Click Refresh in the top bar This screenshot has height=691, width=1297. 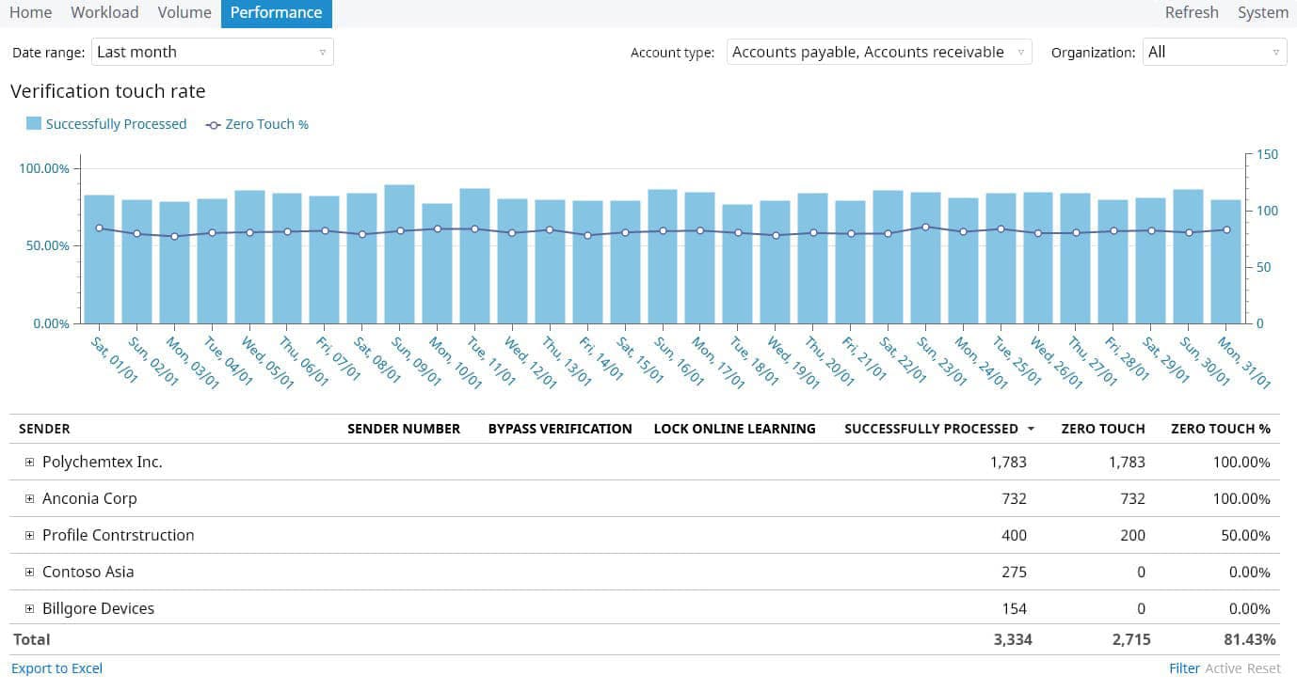pos(1191,13)
